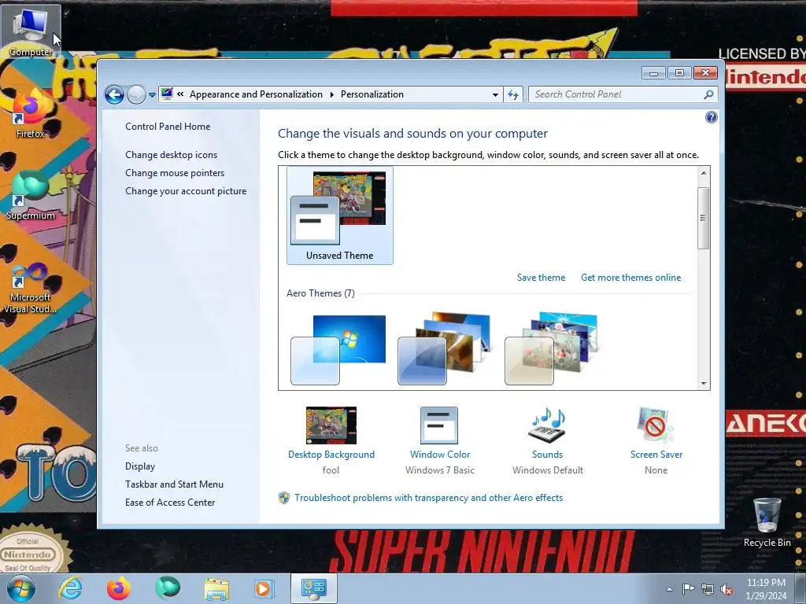Open Window Color settings icon
The image size is (806, 604).
click(x=439, y=425)
